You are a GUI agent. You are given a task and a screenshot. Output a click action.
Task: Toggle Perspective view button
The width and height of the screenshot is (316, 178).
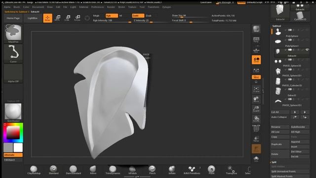256,40
